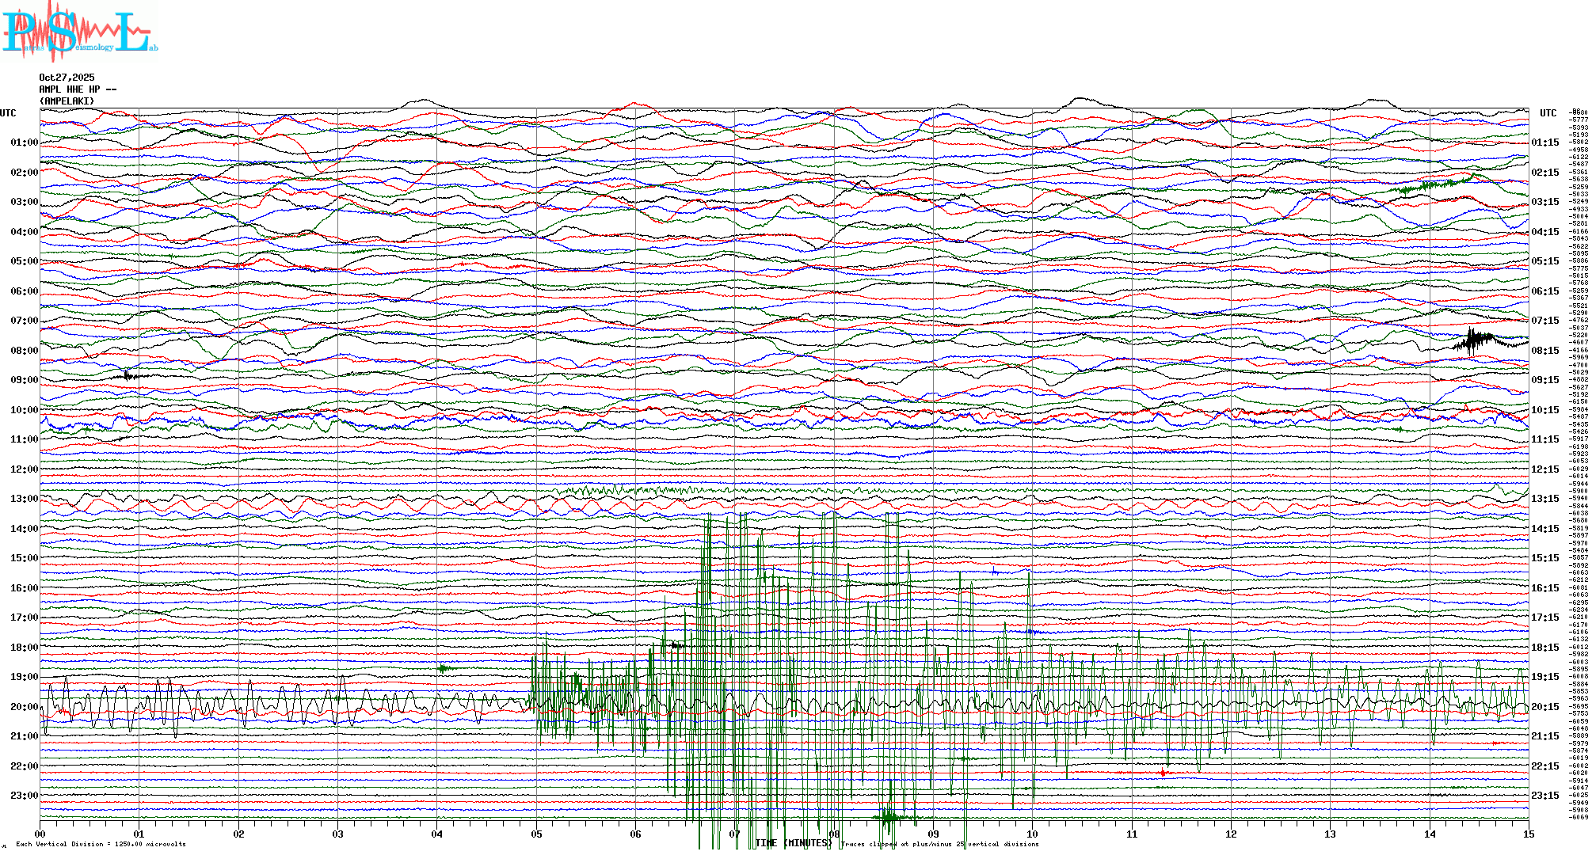This screenshot has width=1592, height=855.
Task: Select minute marker 13 on bottom axis
Action: pyautogui.click(x=1330, y=834)
